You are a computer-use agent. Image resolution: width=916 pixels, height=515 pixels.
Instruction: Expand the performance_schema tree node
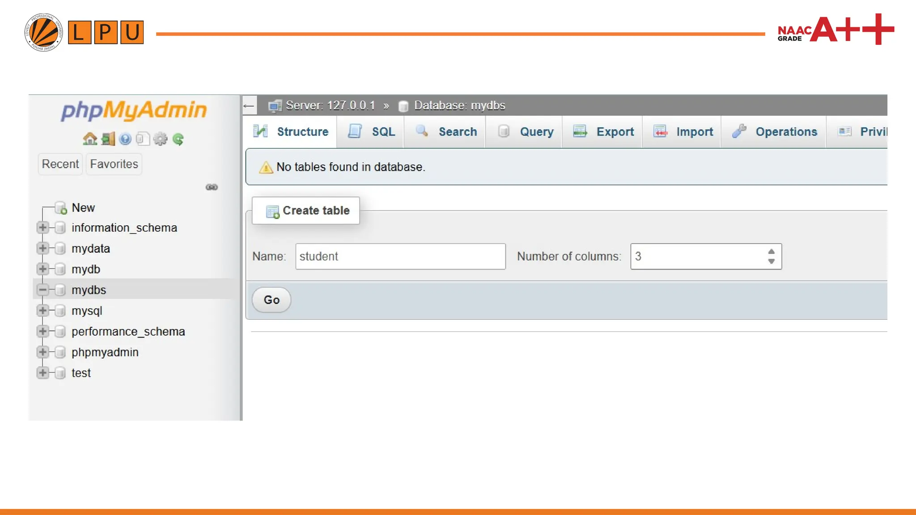(42, 331)
